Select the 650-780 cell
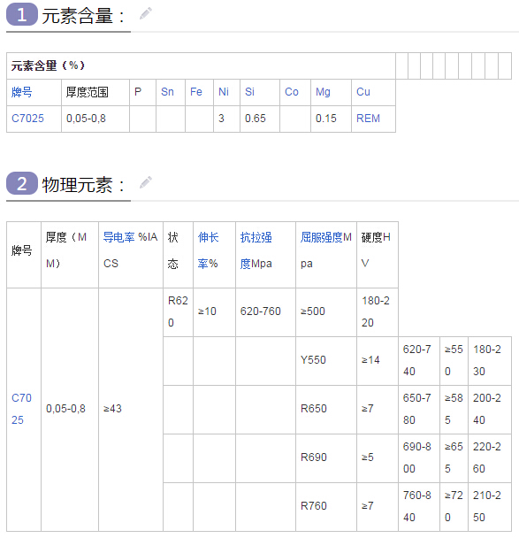This screenshot has height=538, width=519. pyautogui.click(x=417, y=409)
